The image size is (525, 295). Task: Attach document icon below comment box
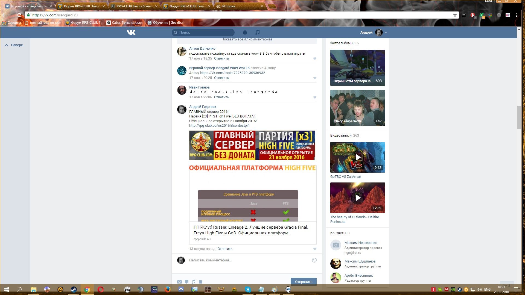coord(201,282)
